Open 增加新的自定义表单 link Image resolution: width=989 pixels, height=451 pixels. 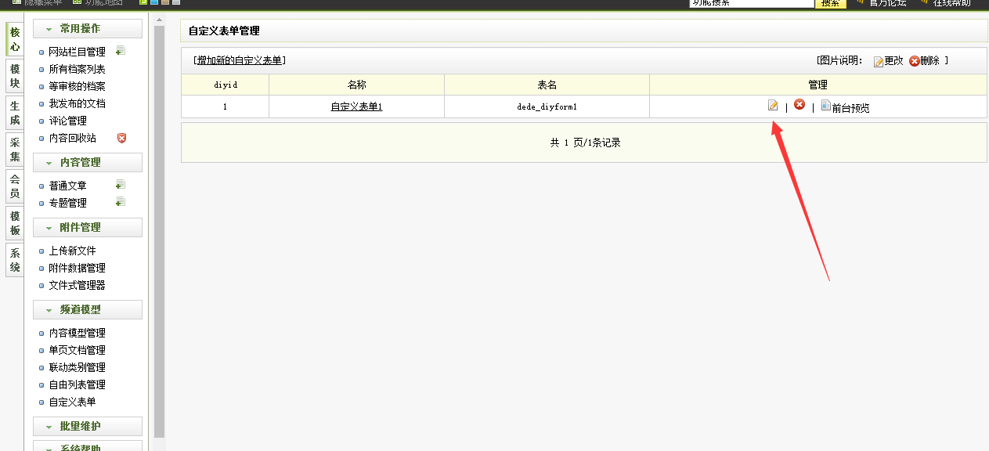[x=239, y=60]
